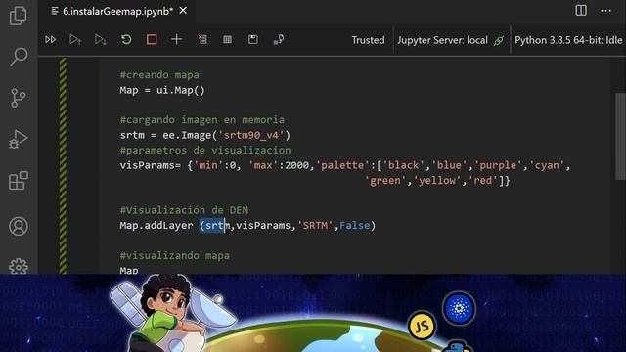The width and height of the screenshot is (626, 352).
Task: Run current cell and below
Action: pos(101,39)
